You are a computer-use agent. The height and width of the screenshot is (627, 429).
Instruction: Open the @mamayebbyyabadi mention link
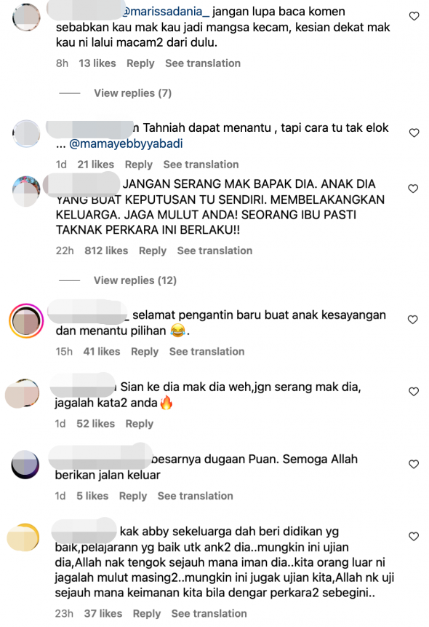pyautogui.click(x=126, y=143)
